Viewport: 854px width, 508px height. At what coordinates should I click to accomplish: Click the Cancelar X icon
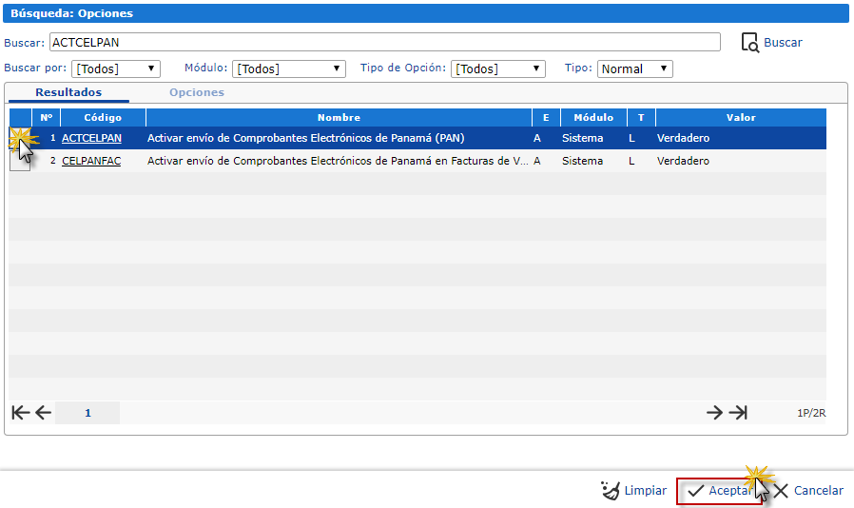781,491
